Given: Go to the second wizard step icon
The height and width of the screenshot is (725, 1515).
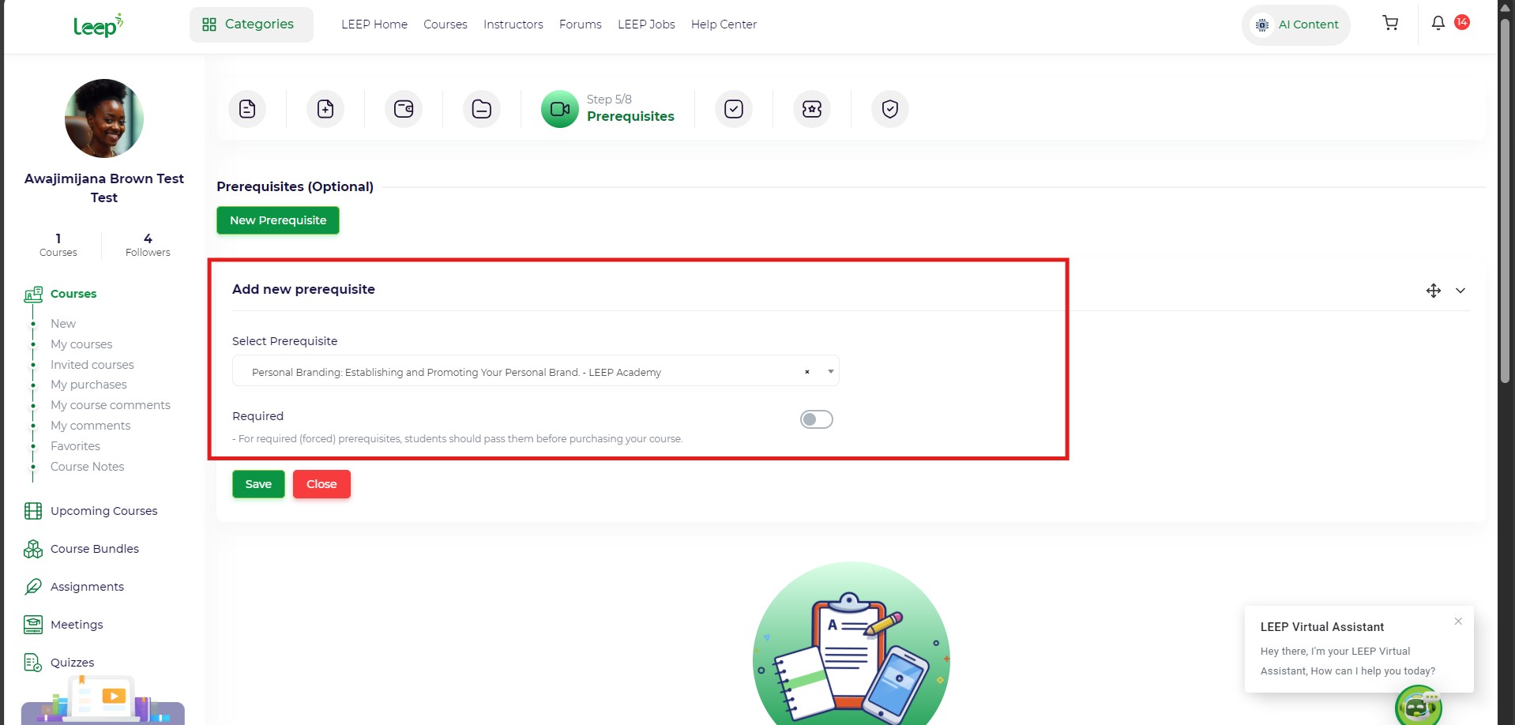Looking at the screenshot, I should coord(325,109).
